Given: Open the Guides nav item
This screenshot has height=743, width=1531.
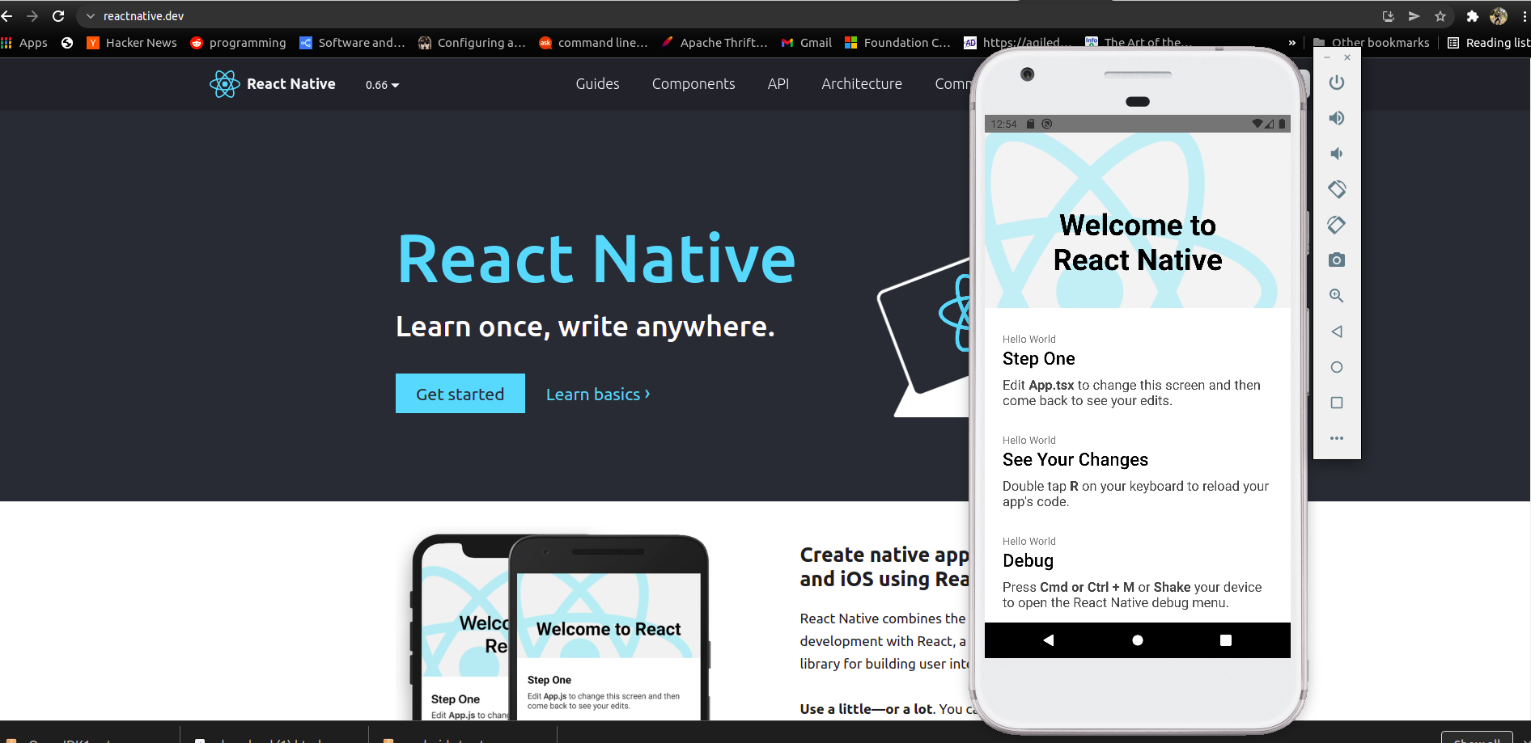Looking at the screenshot, I should (x=597, y=84).
